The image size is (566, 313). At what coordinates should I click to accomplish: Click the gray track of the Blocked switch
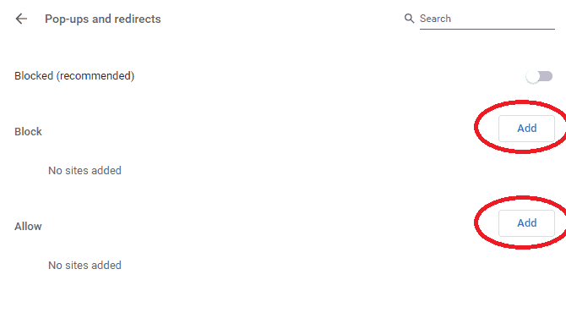pos(546,76)
